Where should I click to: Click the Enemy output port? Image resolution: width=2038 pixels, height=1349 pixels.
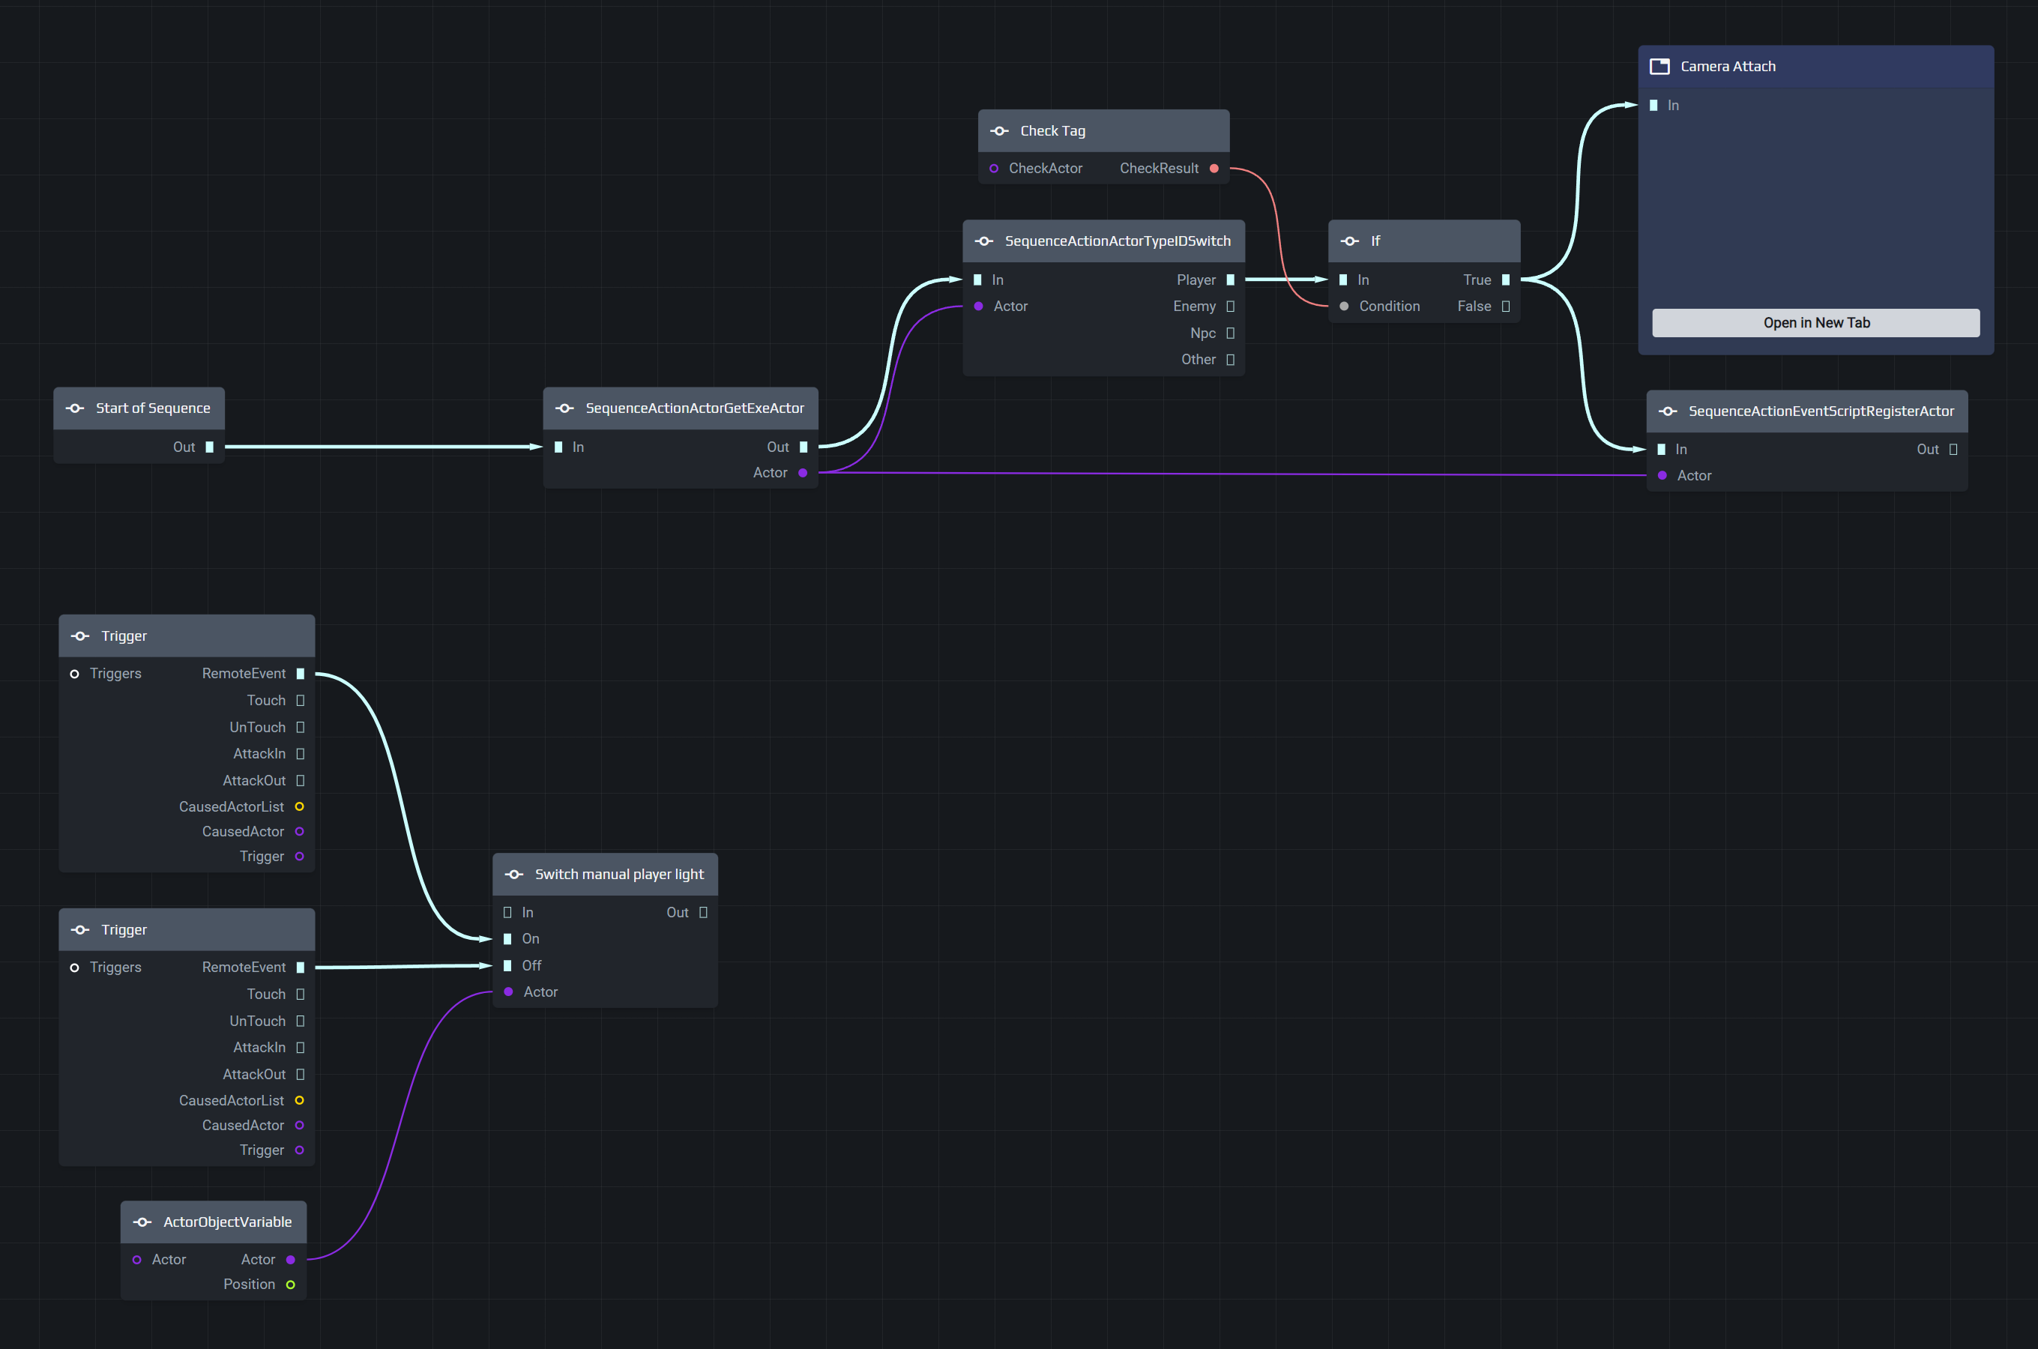coord(1230,307)
